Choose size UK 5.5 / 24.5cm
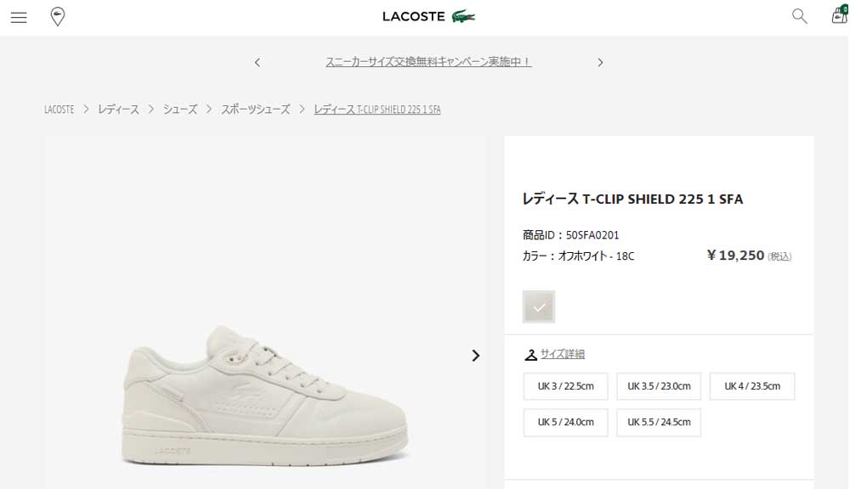The image size is (850, 489). coord(659,422)
